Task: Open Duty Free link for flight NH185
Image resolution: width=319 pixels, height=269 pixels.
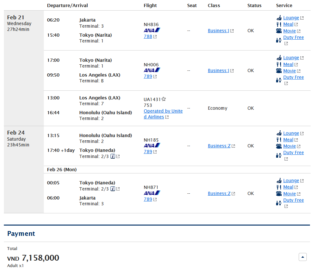Action: coord(293,153)
